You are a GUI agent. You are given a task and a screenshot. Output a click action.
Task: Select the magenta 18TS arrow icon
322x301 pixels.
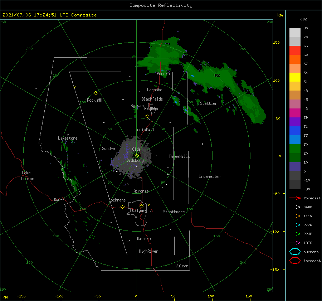pos(295,243)
